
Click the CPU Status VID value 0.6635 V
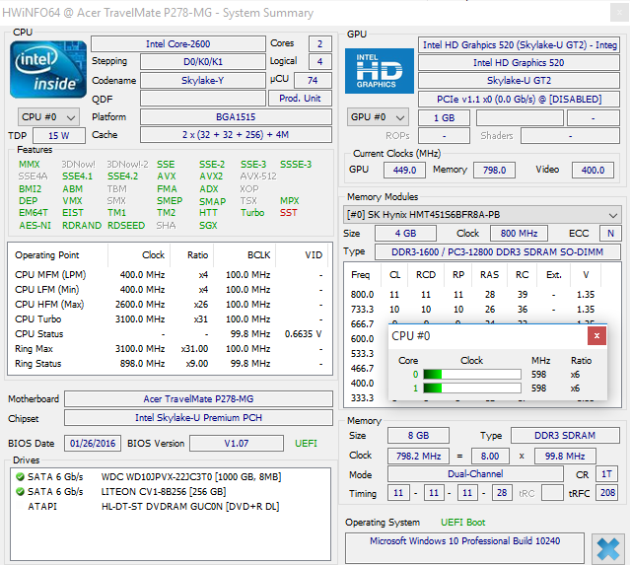tap(303, 334)
